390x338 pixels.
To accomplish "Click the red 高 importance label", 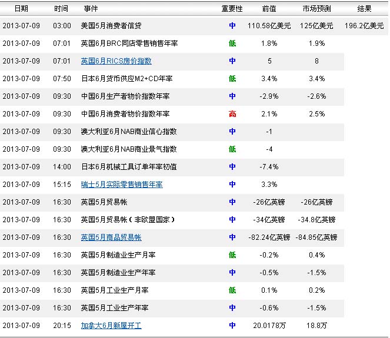I will click(x=232, y=114).
